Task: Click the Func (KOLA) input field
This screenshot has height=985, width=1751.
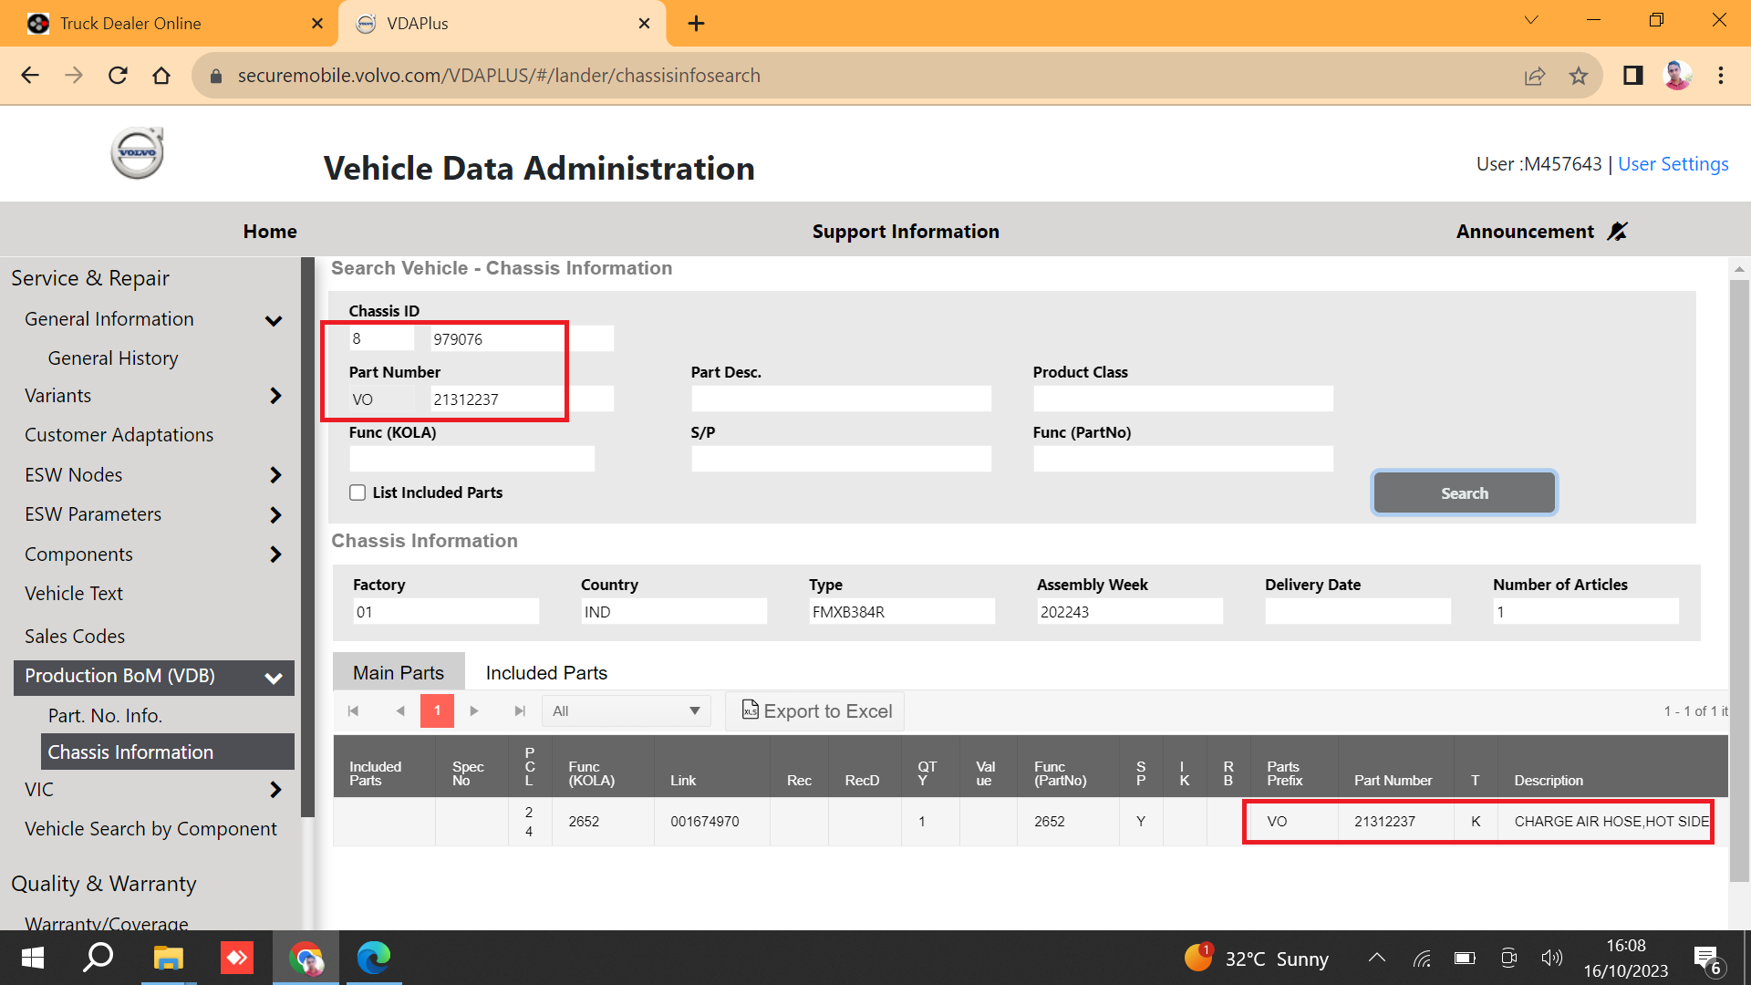Action: 471,459
